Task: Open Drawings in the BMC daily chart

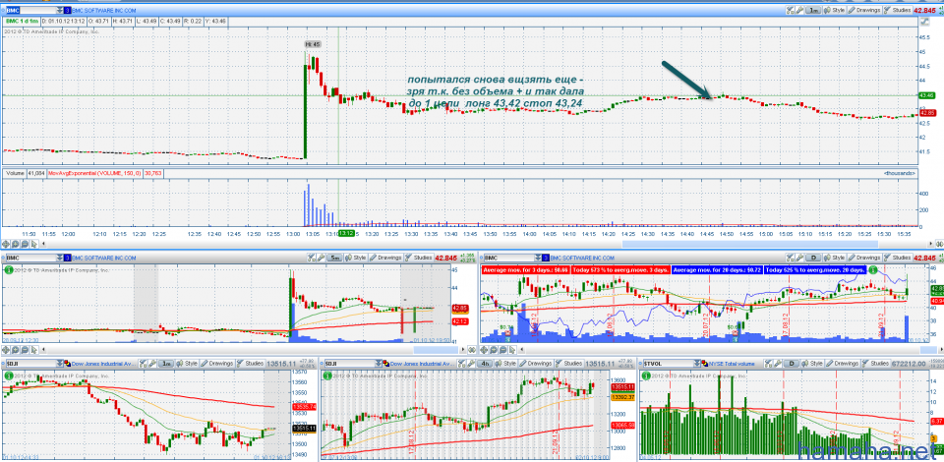Action: coord(864,258)
